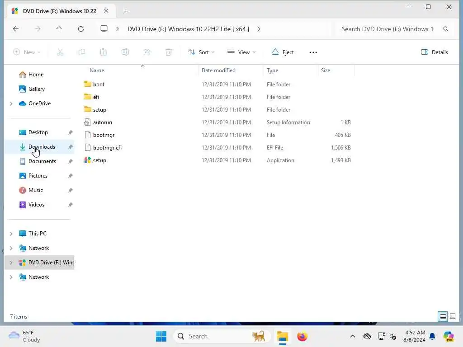Screen dimensions: 463x347
Task: Unpin Desktop via its pin icon
Action: (70, 132)
